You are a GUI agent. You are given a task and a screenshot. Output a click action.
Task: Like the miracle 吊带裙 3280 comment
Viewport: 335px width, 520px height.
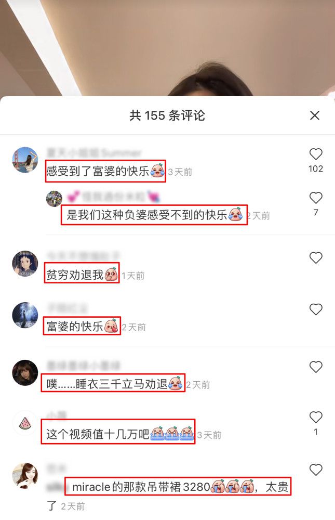316,470
